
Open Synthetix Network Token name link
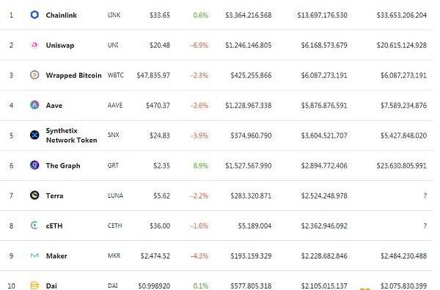click(72, 135)
